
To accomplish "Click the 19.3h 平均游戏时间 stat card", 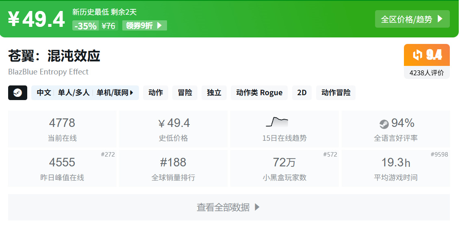I will [396, 168].
